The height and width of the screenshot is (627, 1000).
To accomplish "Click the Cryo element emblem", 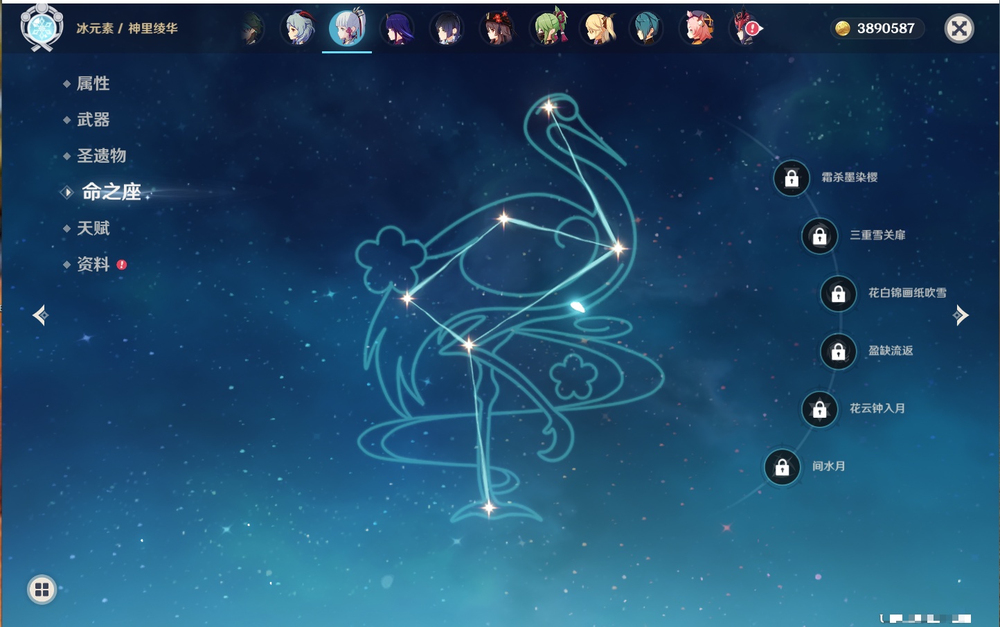I will point(42,28).
